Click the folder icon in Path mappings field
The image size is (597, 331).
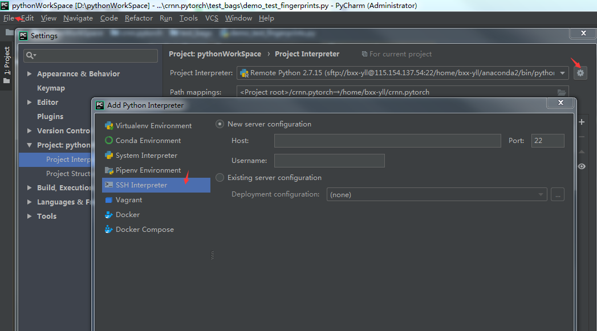(x=562, y=92)
